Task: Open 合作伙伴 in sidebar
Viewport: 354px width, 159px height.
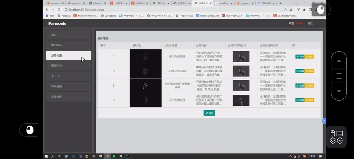Action: 69,97
